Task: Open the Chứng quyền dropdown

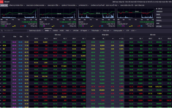Action: coord(119,31)
